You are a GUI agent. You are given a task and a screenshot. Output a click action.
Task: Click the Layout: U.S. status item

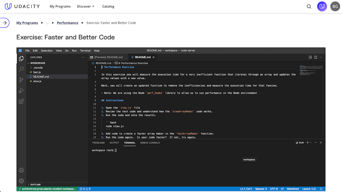pos(309,189)
